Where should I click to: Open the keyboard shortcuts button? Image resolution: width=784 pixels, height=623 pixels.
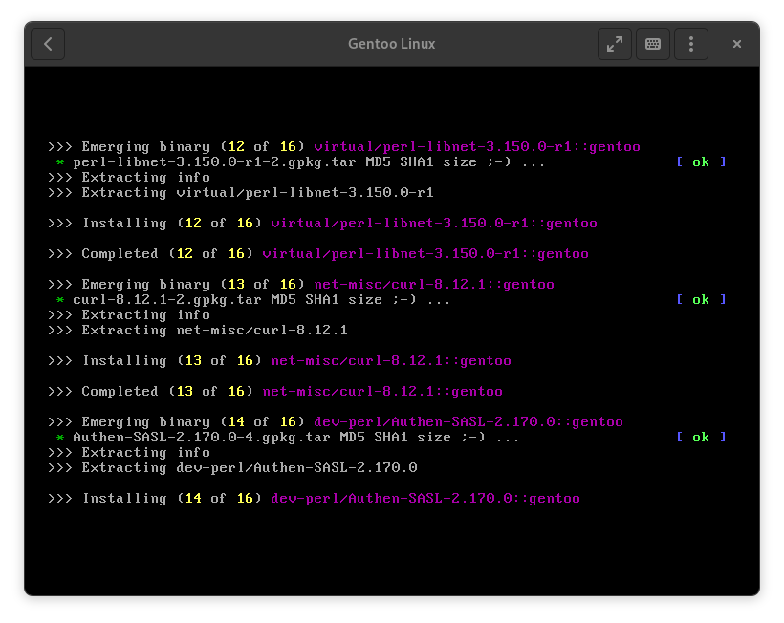[652, 44]
